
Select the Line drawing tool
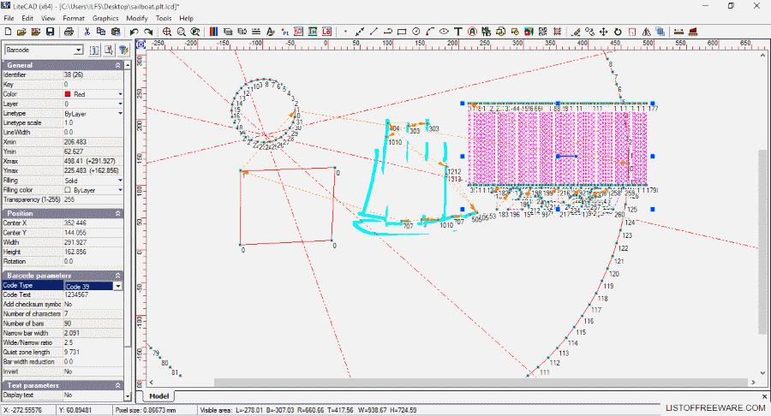pos(374,32)
